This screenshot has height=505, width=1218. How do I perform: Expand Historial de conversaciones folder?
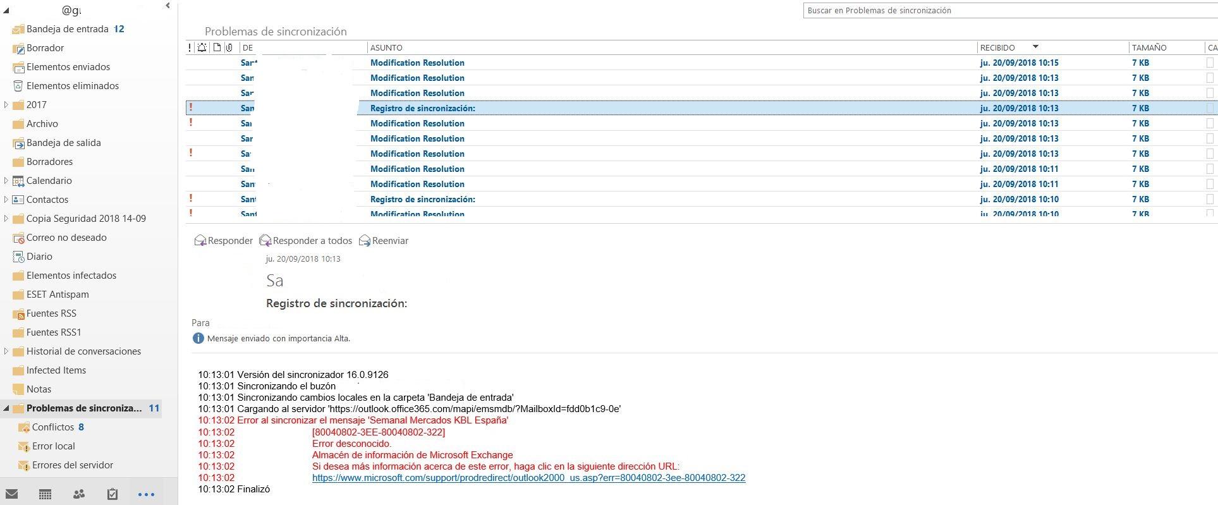(x=6, y=351)
